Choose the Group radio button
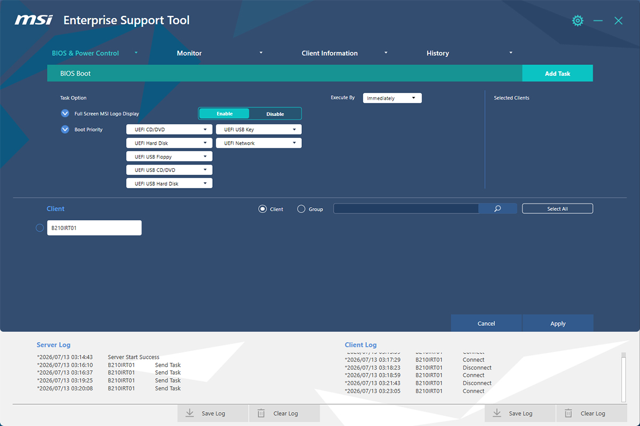 point(301,209)
